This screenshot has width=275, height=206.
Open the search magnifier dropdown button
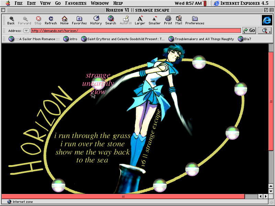265,31
